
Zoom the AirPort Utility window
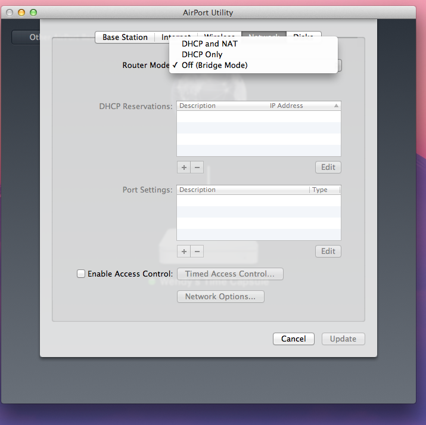click(x=33, y=13)
